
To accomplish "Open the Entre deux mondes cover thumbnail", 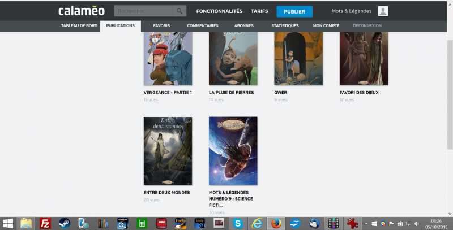I will 168,150.
